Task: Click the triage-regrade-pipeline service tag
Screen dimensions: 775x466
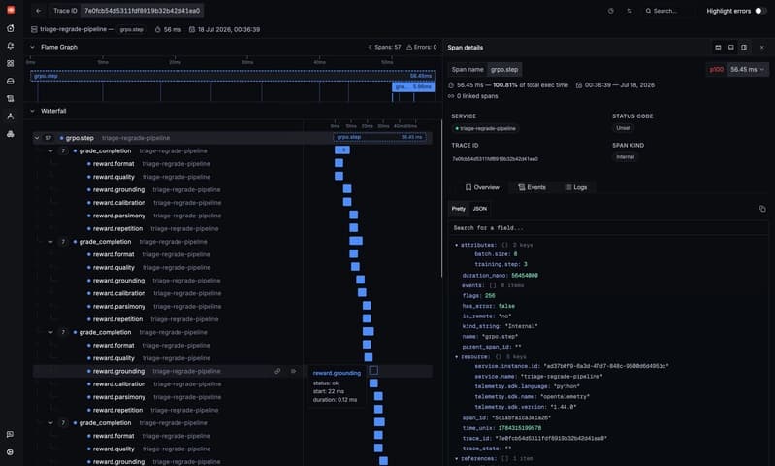Action: point(485,128)
